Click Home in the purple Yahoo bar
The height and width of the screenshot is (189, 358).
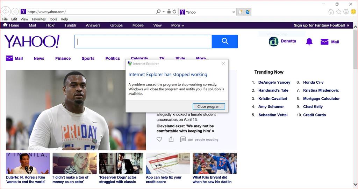11,25
